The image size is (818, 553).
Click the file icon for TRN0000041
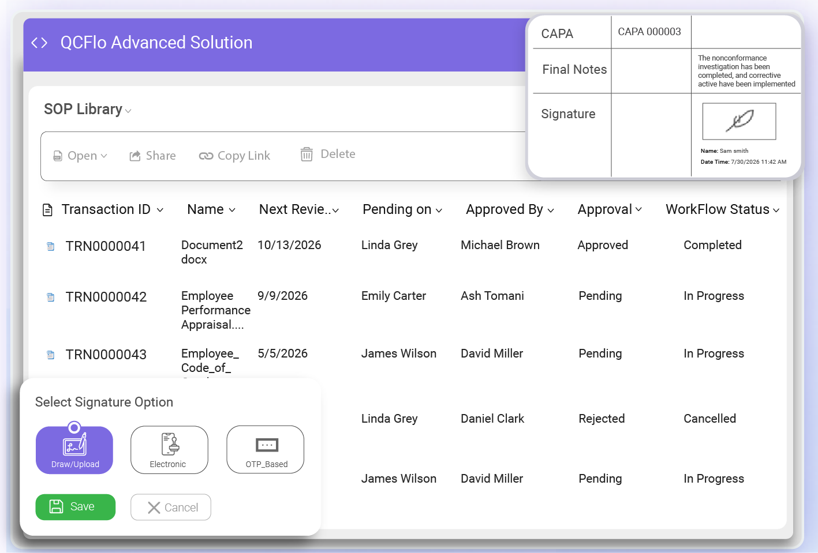[51, 246]
